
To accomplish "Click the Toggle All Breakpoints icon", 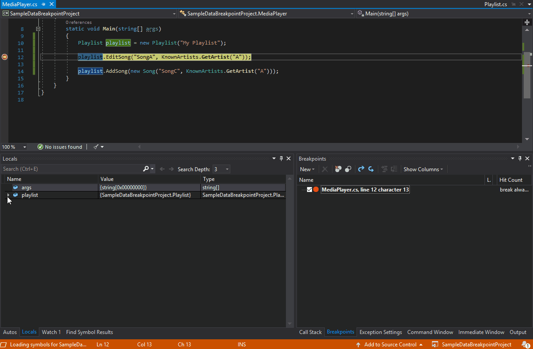I will pos(348,169).
